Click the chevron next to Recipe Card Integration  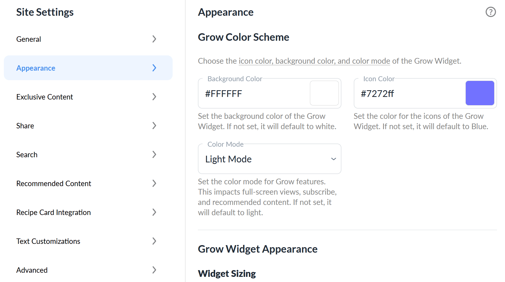[x=154, y=212]
